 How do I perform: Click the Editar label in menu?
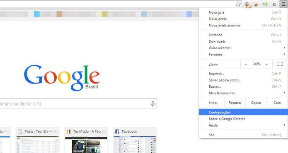(213, 103)
